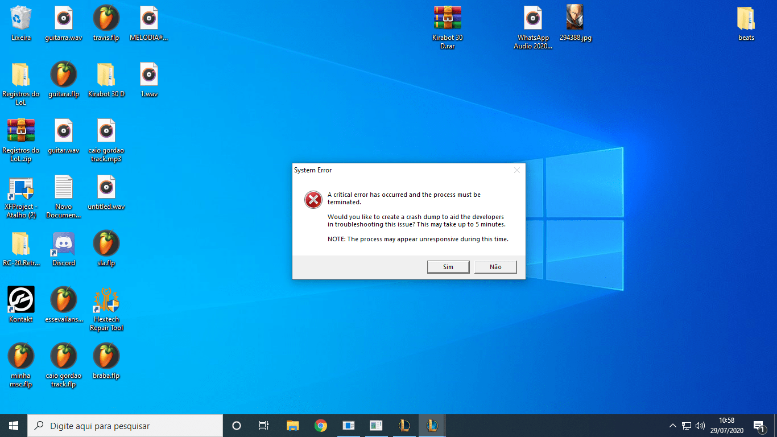Open Cortana circle on taskbar

tap(237, 426)
